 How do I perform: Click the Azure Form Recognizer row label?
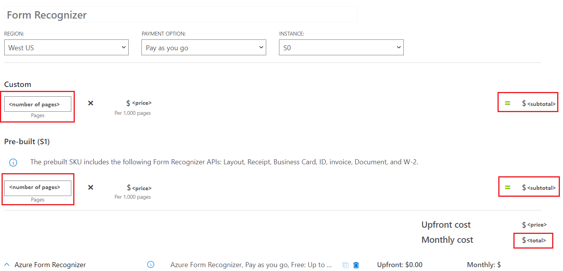[x=50, y=265]
